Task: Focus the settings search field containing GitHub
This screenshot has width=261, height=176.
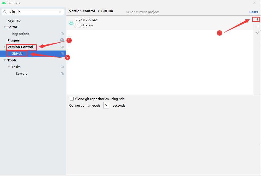Action: (33, 12)
